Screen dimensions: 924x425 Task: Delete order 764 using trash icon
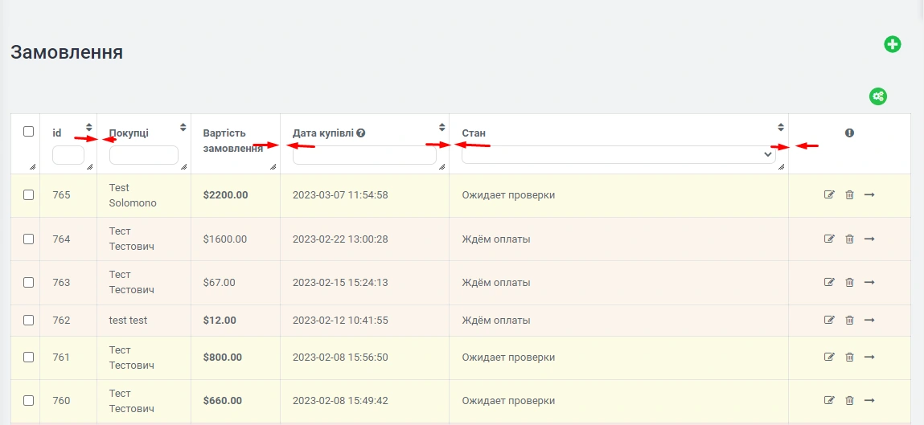point(849,239)
